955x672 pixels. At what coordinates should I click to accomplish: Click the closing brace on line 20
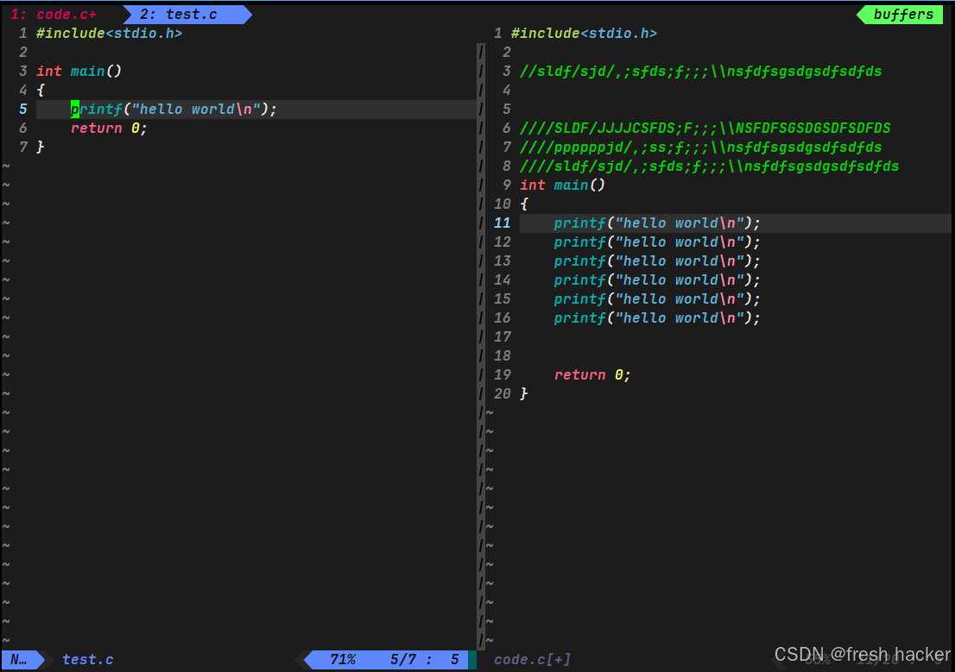pyautogui.click(x=524, y=394)
